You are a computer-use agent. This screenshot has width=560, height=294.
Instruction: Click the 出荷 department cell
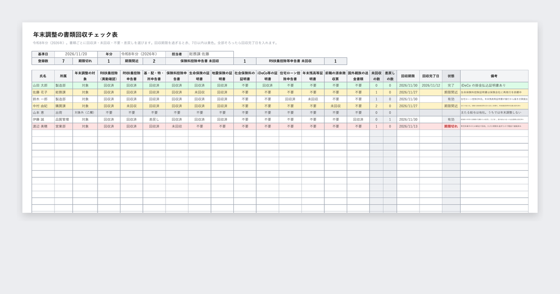point(63,112)
